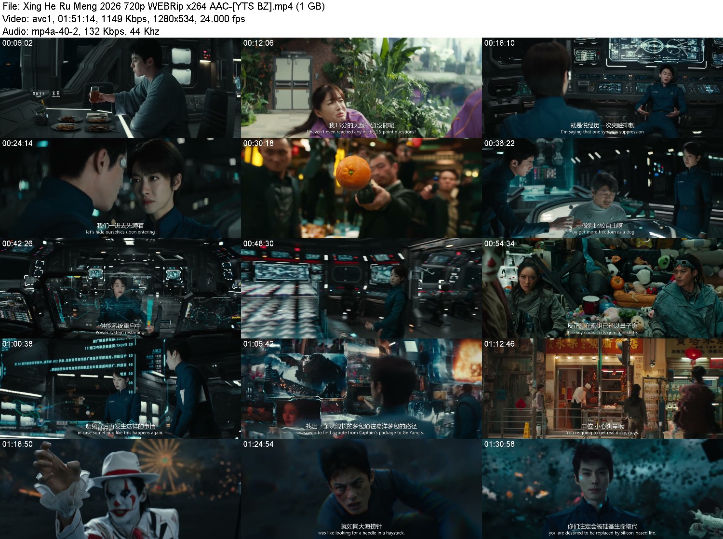Select the "01:00:38" timestamp text
This screenshot has height=539, width=723.
coord(17,344)
